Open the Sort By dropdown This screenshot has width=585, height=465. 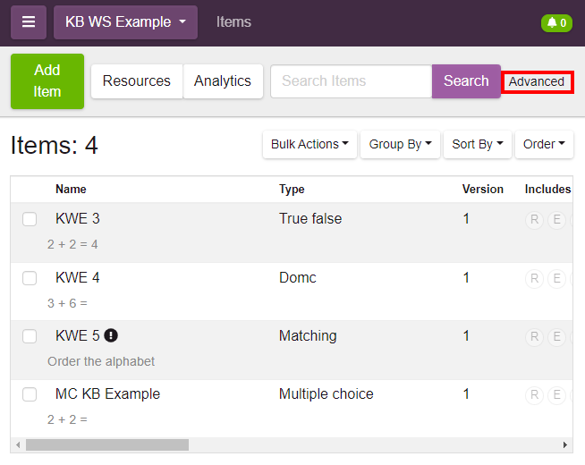[477, 144]
